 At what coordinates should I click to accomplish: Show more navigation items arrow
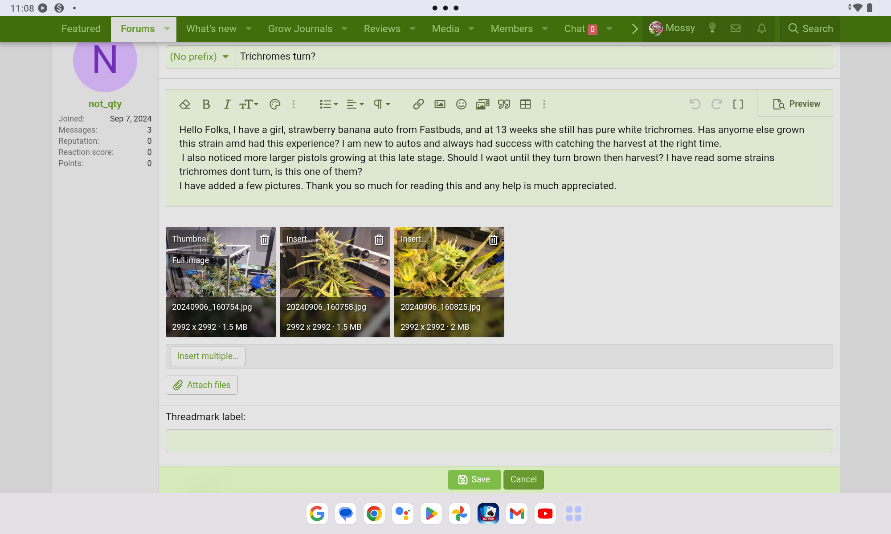tap(635, 29)
